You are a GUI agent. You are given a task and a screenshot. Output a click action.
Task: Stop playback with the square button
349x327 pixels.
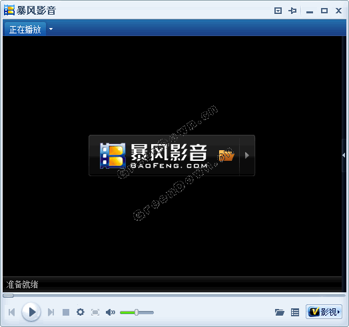tap(66, 312)
